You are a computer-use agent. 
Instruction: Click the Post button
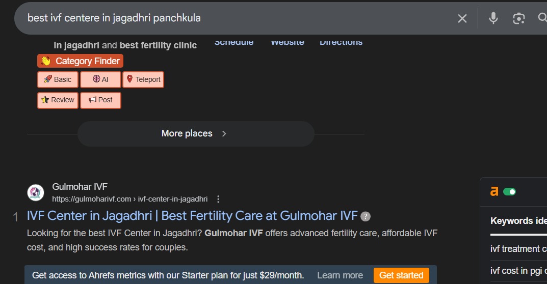pos(100,100)
